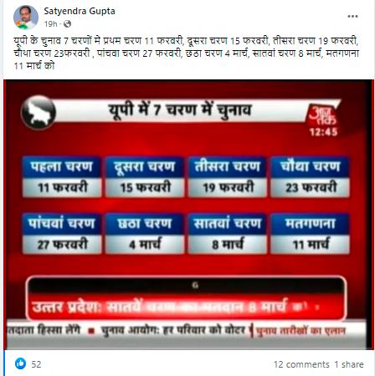Viewport: 375px width, 376px height.
Task: Click the मतगणना 11 मार्च box
Action: tap(310, 233)
